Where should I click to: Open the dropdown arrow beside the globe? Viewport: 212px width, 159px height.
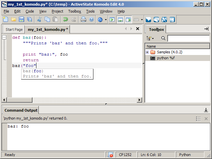point(106,20)
